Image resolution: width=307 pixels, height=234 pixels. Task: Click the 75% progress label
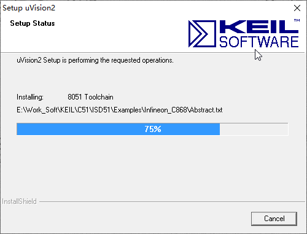click(153, 129)
